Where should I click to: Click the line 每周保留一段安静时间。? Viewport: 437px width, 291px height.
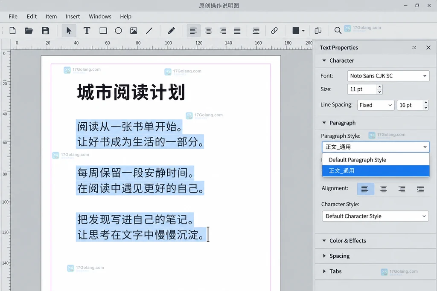click(x=135, y=173)
